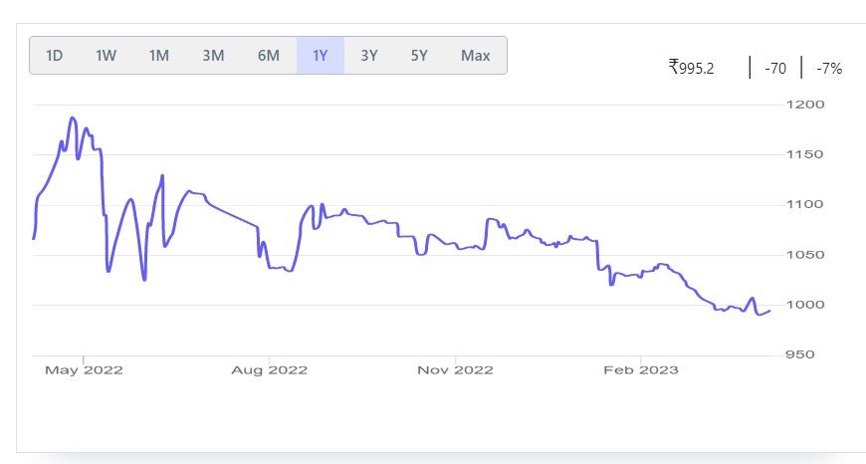Click the chart line's peak near 1190

tap(72, 117)
